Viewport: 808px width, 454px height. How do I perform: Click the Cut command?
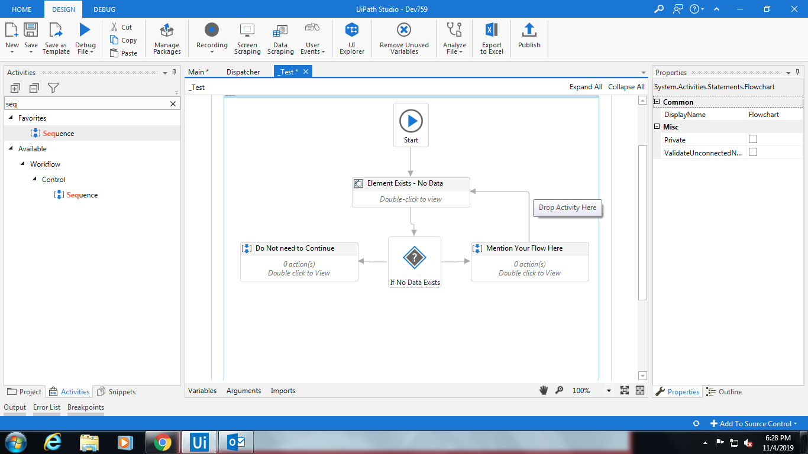[x=122, y=27]
